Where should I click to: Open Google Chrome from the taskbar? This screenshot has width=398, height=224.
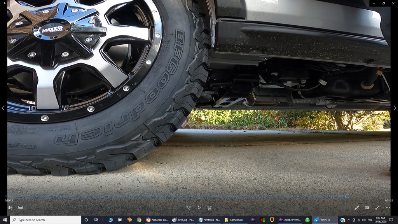(x=139, y=220)
